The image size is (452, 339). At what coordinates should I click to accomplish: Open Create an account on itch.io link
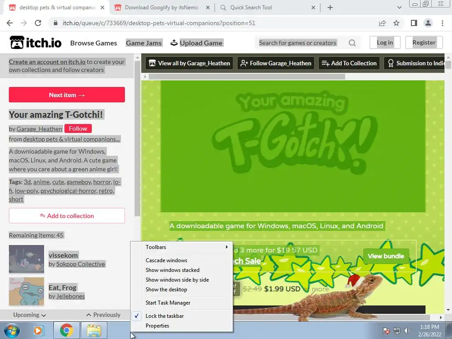pos(47,62)
